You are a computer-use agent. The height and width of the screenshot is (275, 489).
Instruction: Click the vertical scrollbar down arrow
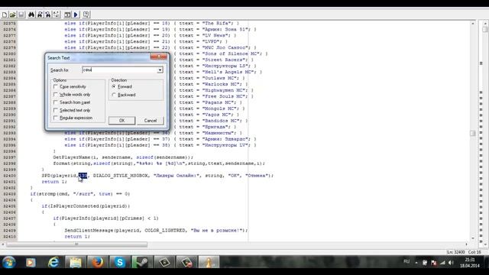coord(473,238)
